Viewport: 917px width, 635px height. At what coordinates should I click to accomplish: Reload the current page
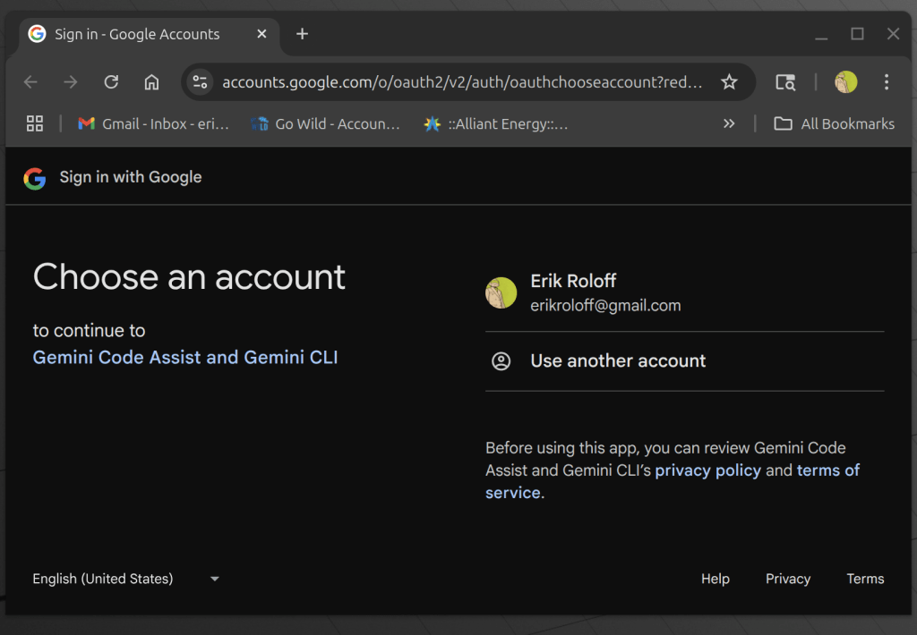pos(111,82)
